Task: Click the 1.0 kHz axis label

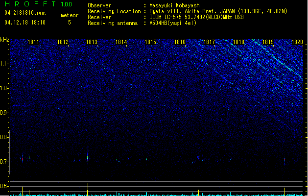Action: [4, 88]
